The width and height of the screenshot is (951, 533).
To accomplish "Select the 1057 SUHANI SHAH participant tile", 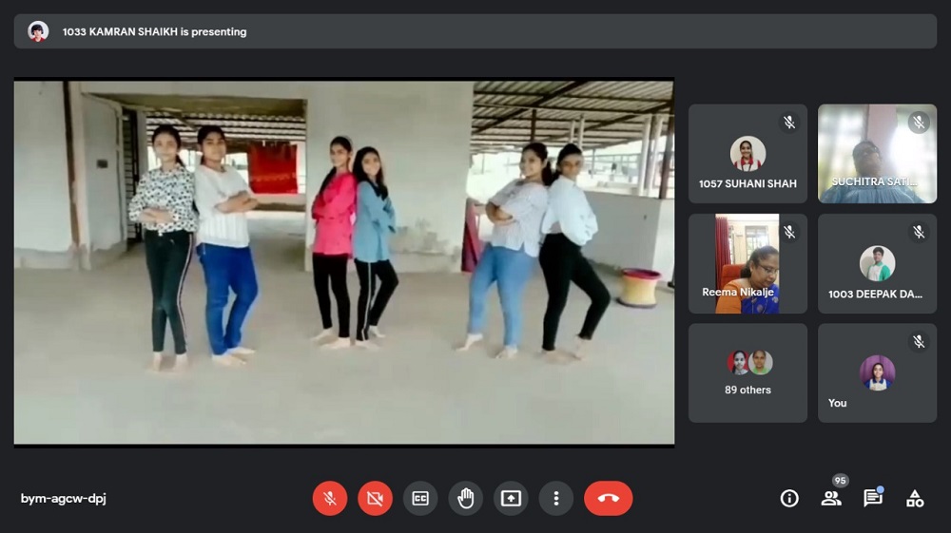I will 747,154.
